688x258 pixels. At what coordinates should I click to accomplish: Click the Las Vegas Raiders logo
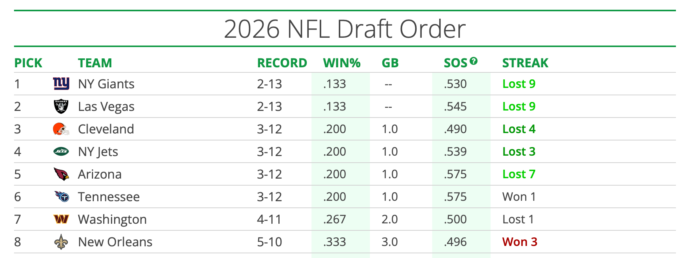pos(61,106)
